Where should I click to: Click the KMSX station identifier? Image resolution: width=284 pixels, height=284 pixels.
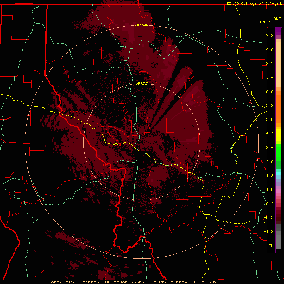[182, 282]
